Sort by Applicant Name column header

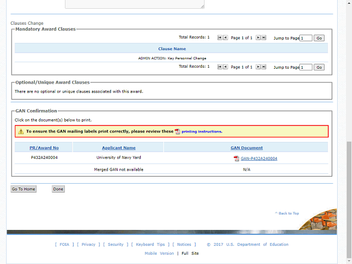[x=118, y=148]
